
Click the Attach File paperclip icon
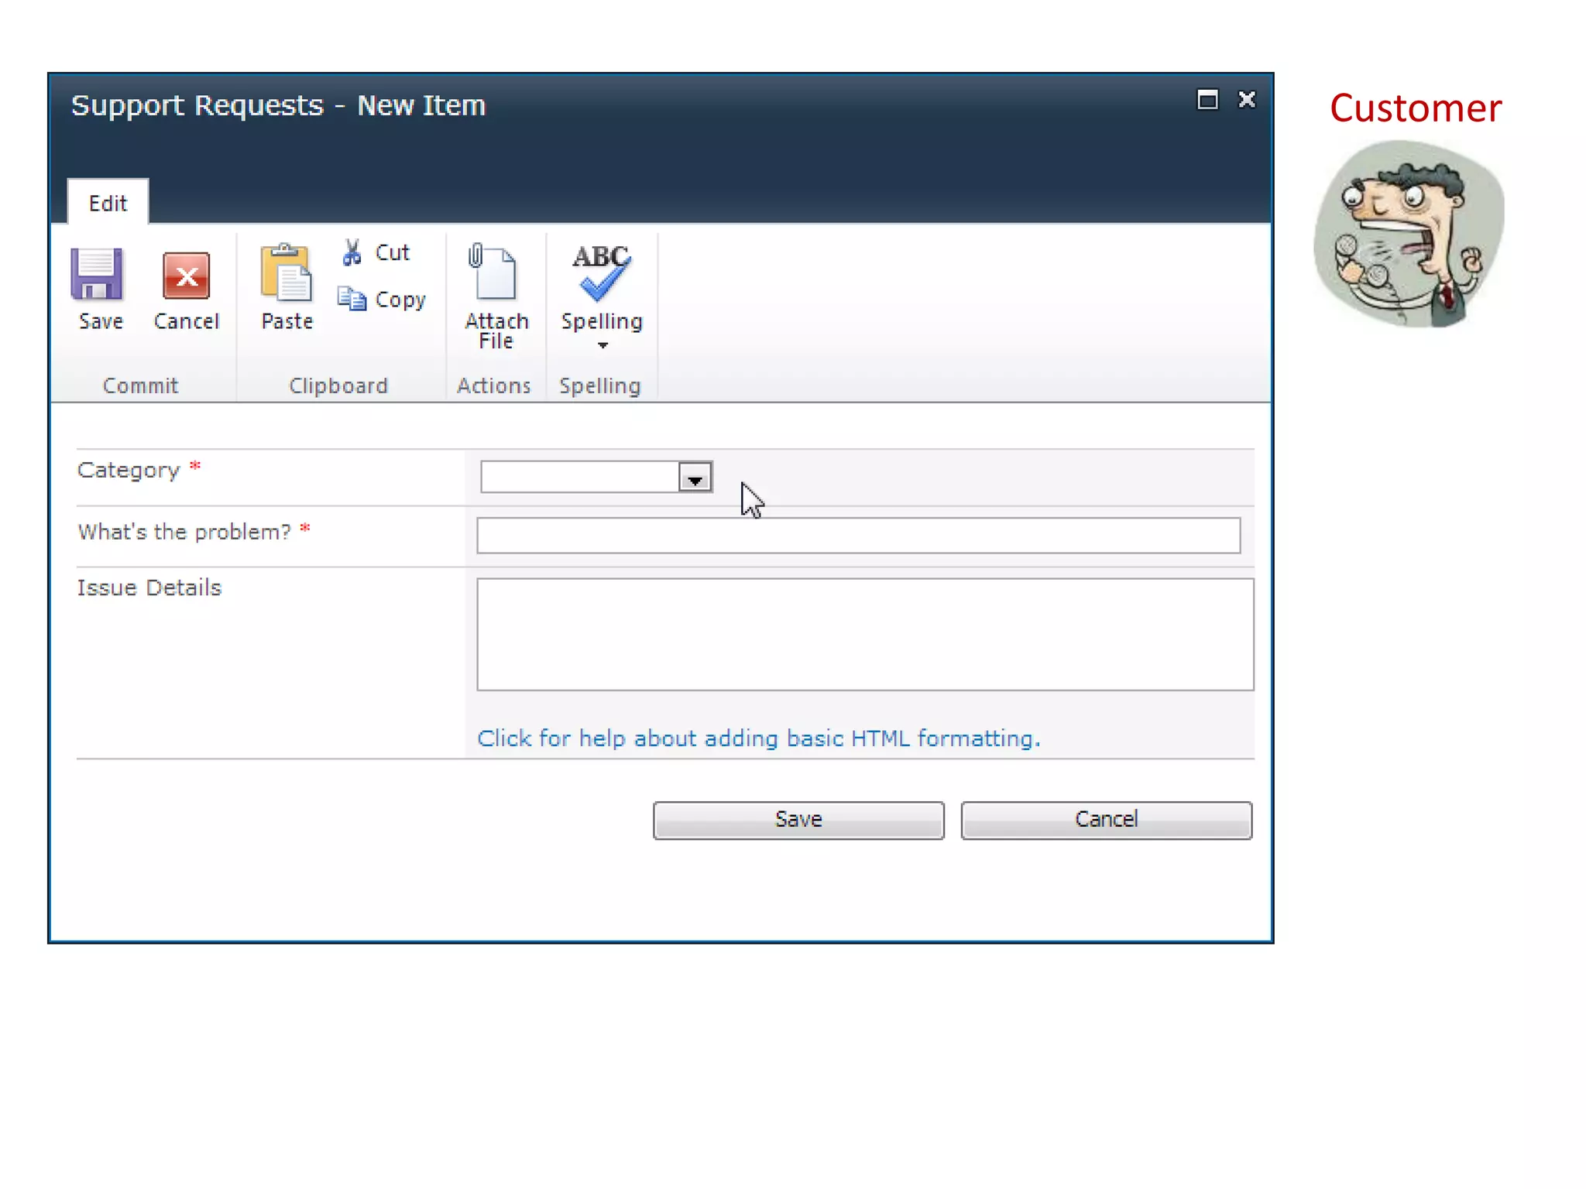(x=493, y=270)
